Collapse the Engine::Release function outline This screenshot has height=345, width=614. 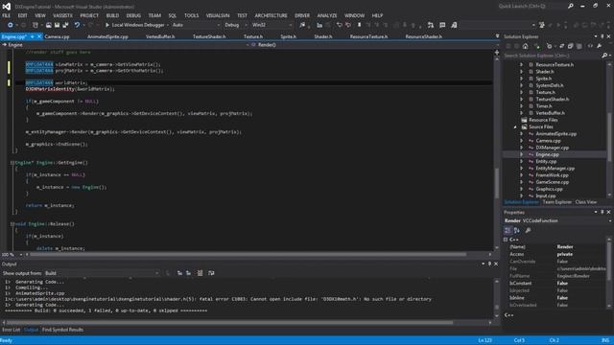(12, 224)
